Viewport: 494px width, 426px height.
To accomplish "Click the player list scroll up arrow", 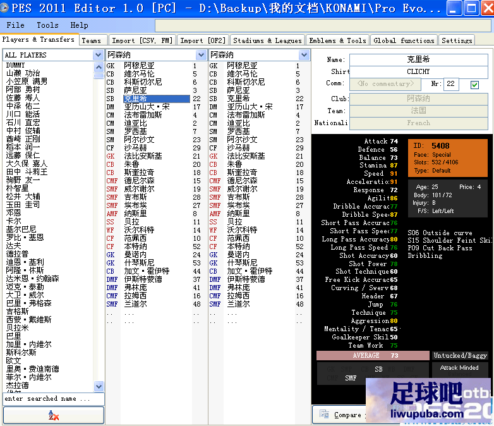I will tap(99, 67).
